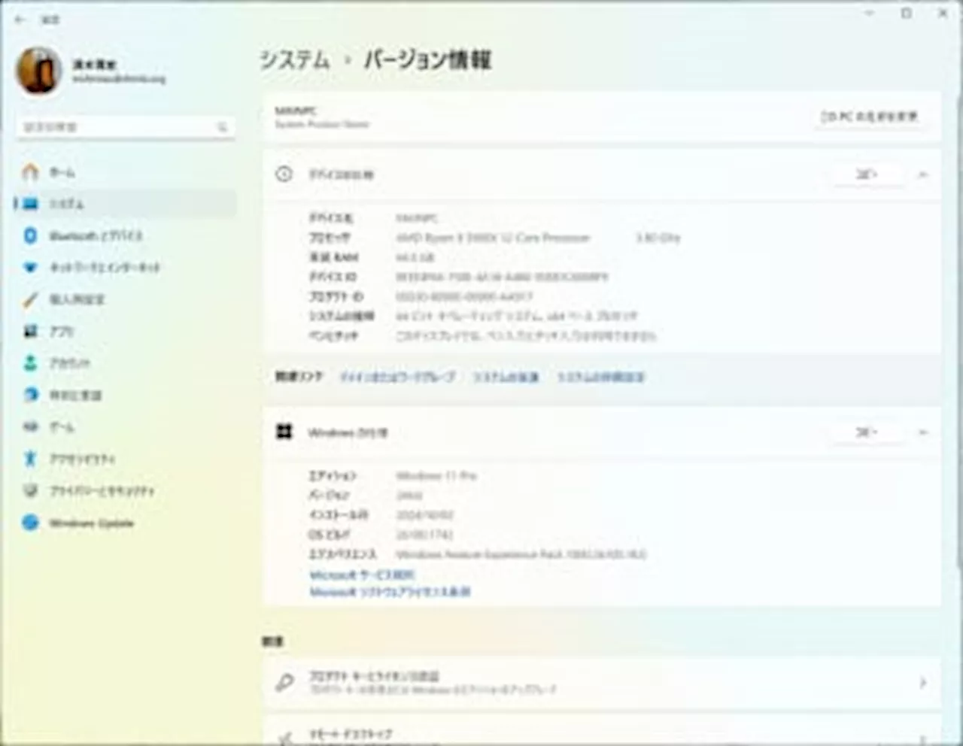963x746 pixels.
Task: Click the rename this PC button
Action: click(x=870, y=117)
